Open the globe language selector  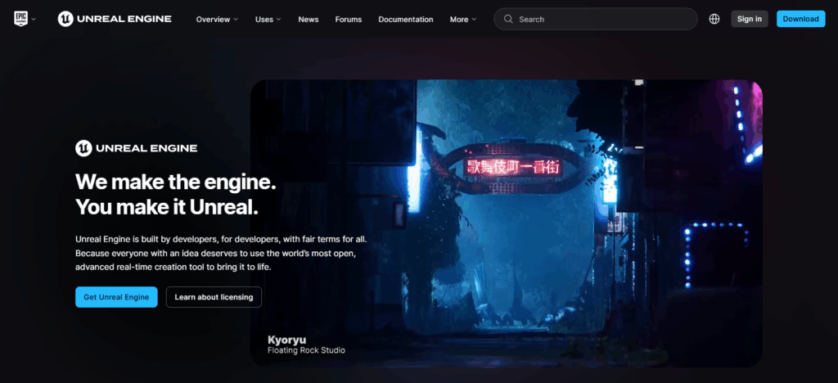714,19
